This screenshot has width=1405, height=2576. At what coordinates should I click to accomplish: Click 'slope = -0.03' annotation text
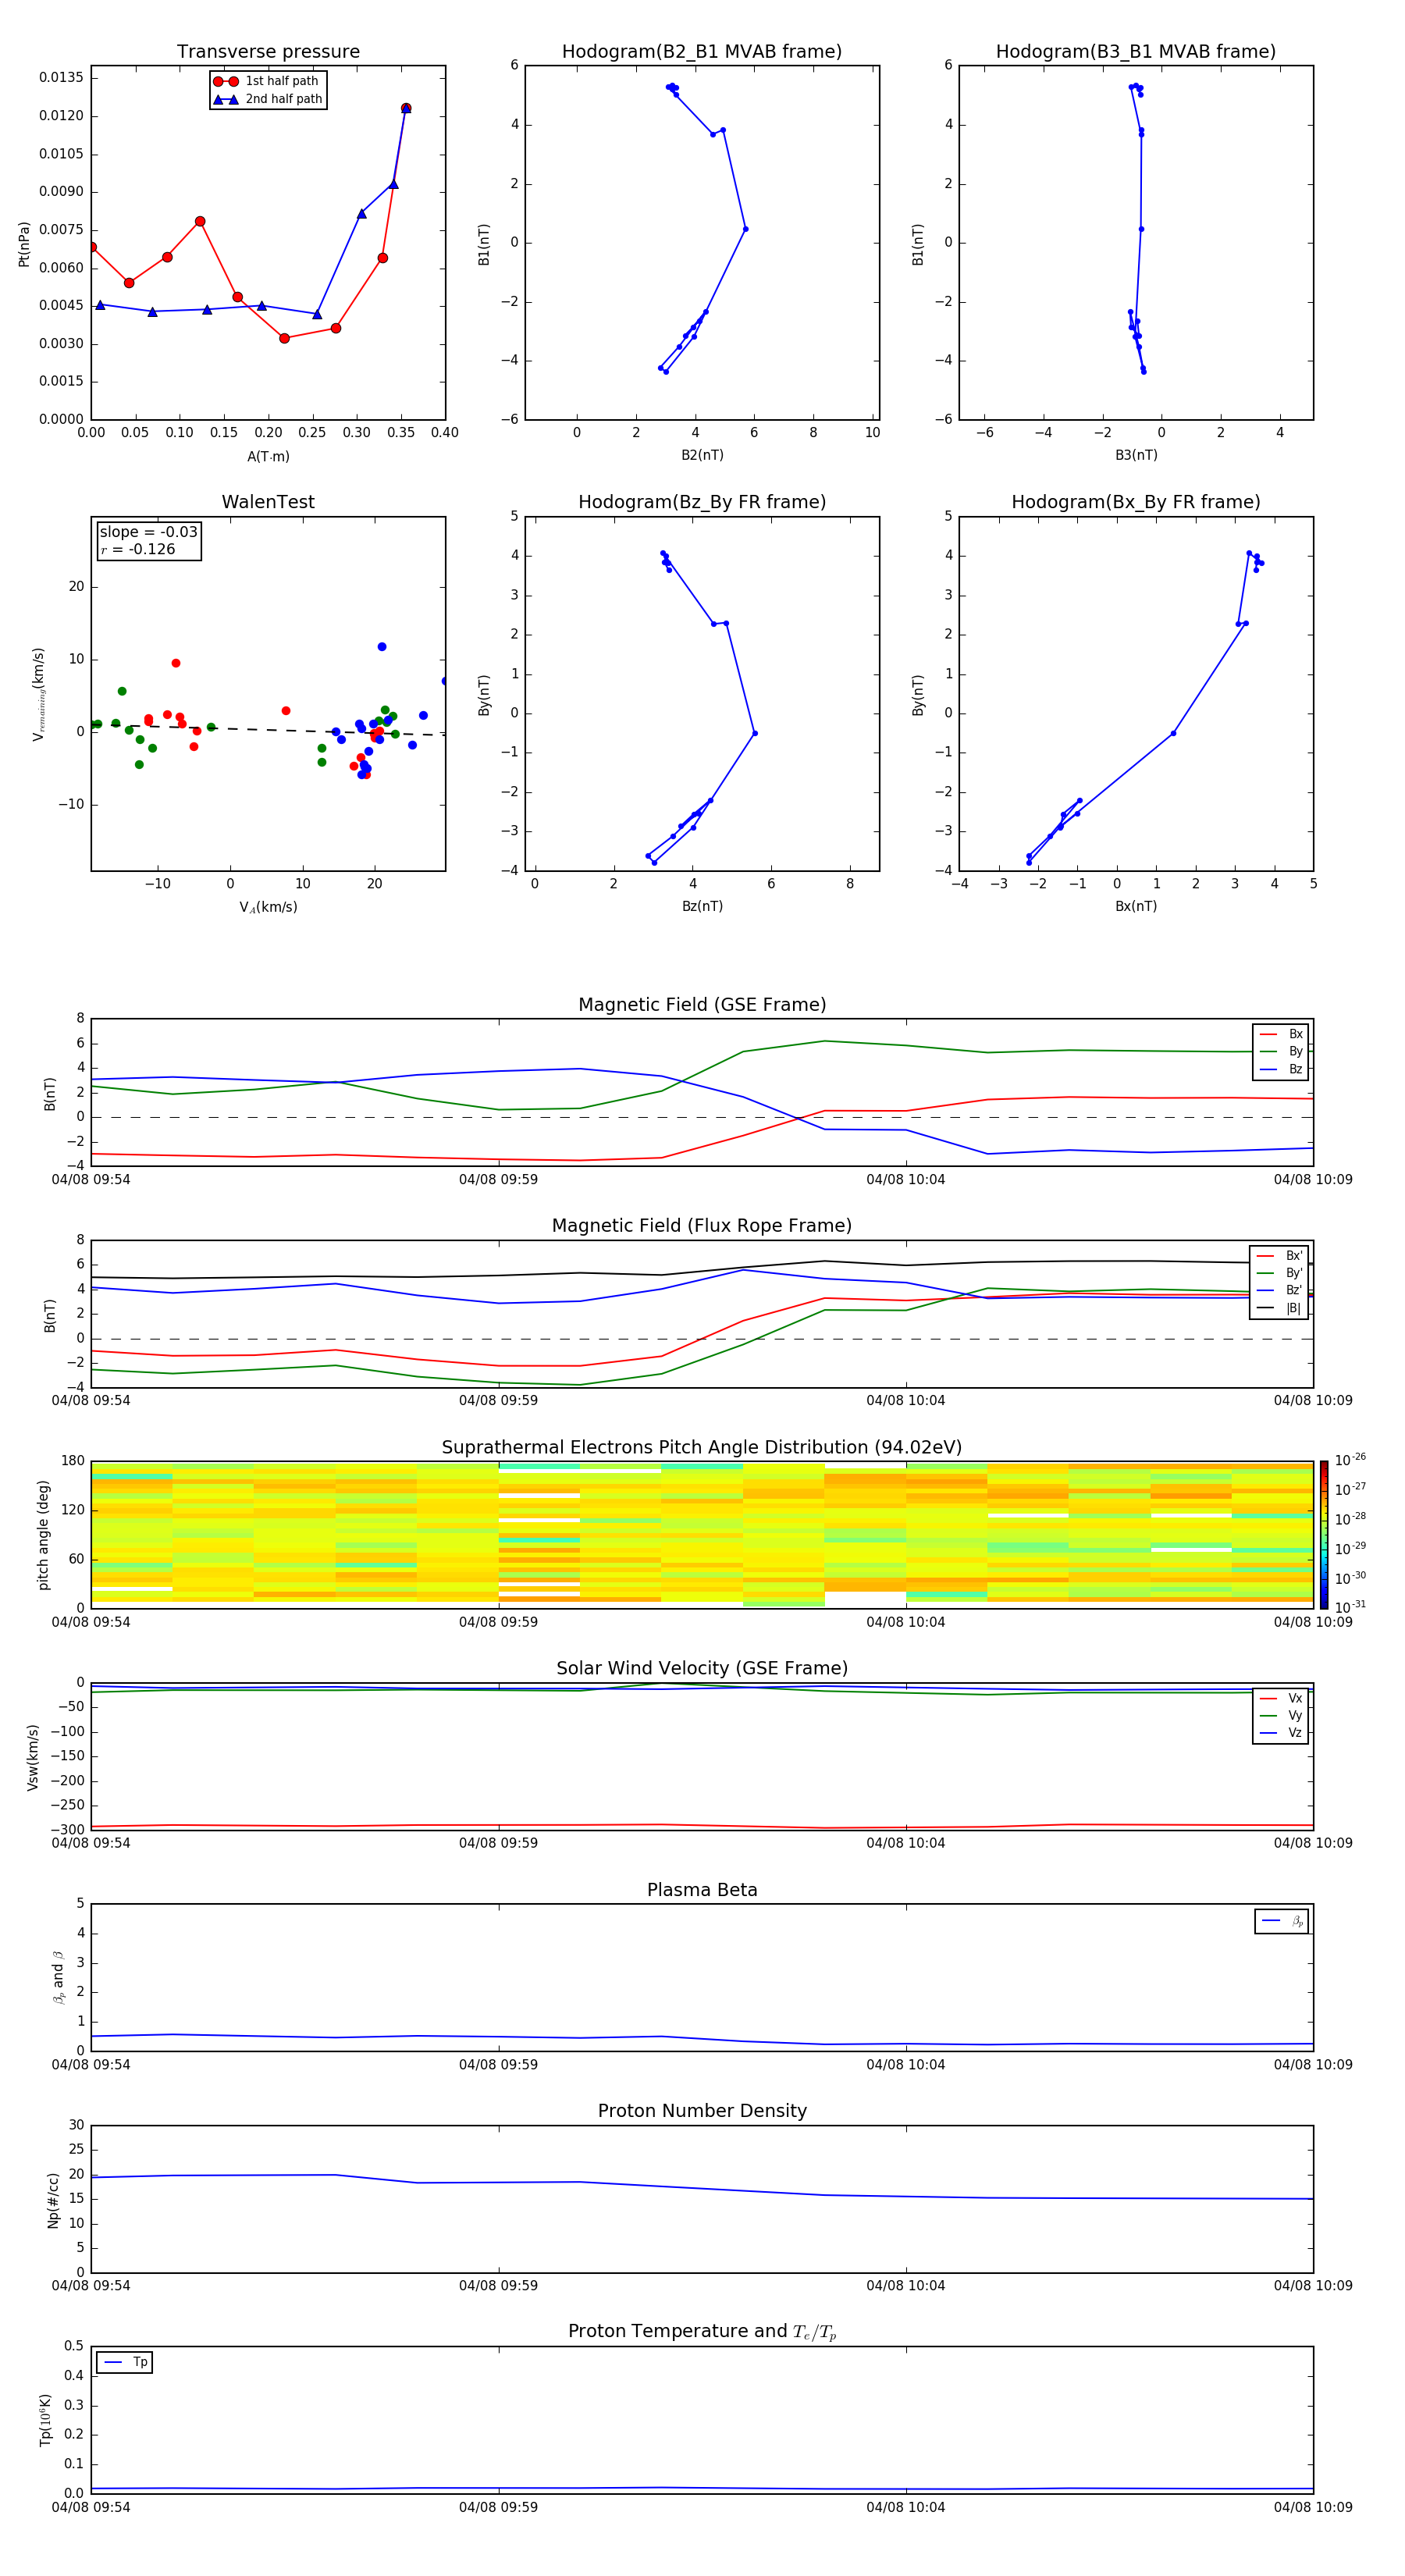click(149, 532)
